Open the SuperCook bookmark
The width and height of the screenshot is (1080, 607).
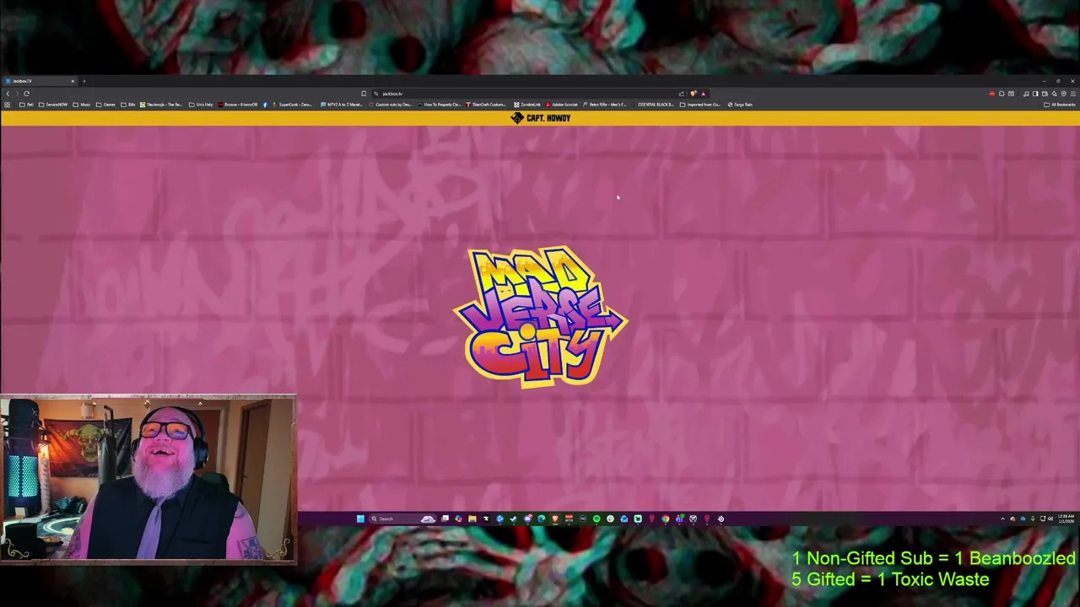(x=292, y=105)
